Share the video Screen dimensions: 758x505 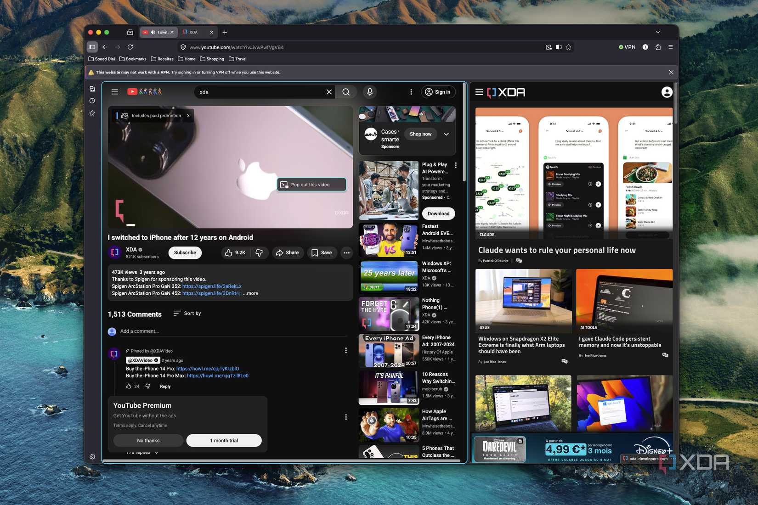(288, 252)
